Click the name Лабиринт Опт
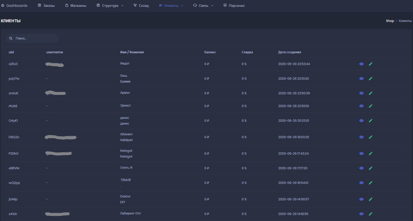The width and height of the screenshot is (413, 221). pyautogui.click(x=130, y=213)
